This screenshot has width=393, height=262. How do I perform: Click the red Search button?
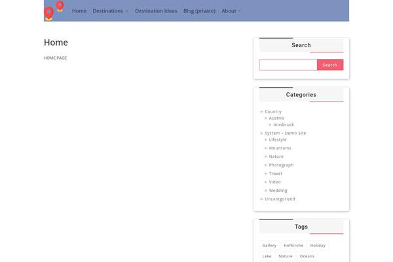(330, 65)
